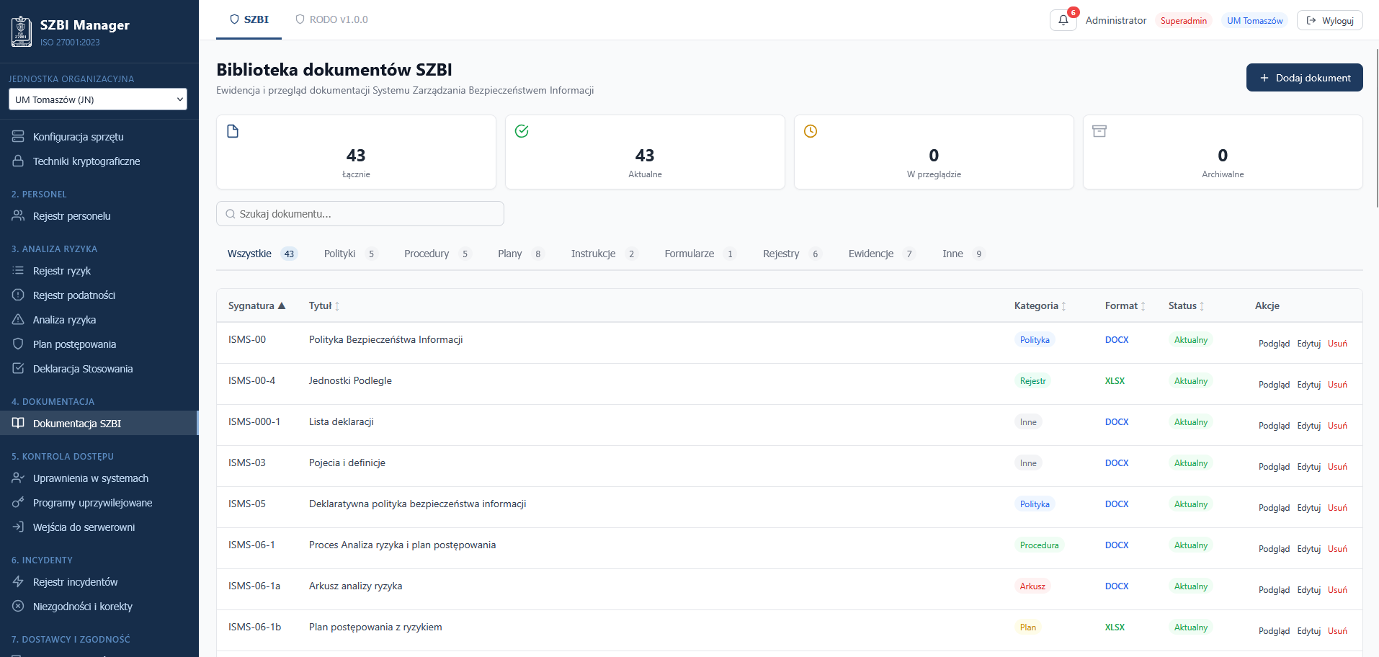Click archive box icon on Archiwalne card
The width and height of the screenshot is (1379, 657).
(x=1099, y=131)
